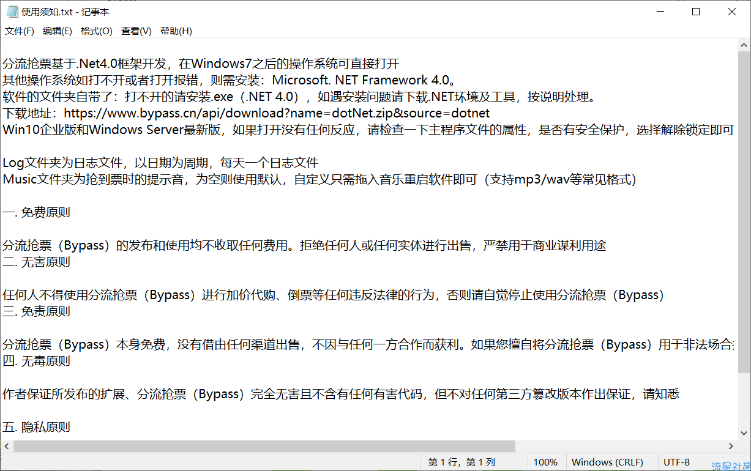Click Windows (CRLF) in the status bar
The height and width of the screenshot is (471, 751).
pyautogui.click(x=607, y=462)
